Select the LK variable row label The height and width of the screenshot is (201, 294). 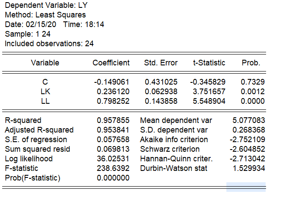tap(45, 92)
